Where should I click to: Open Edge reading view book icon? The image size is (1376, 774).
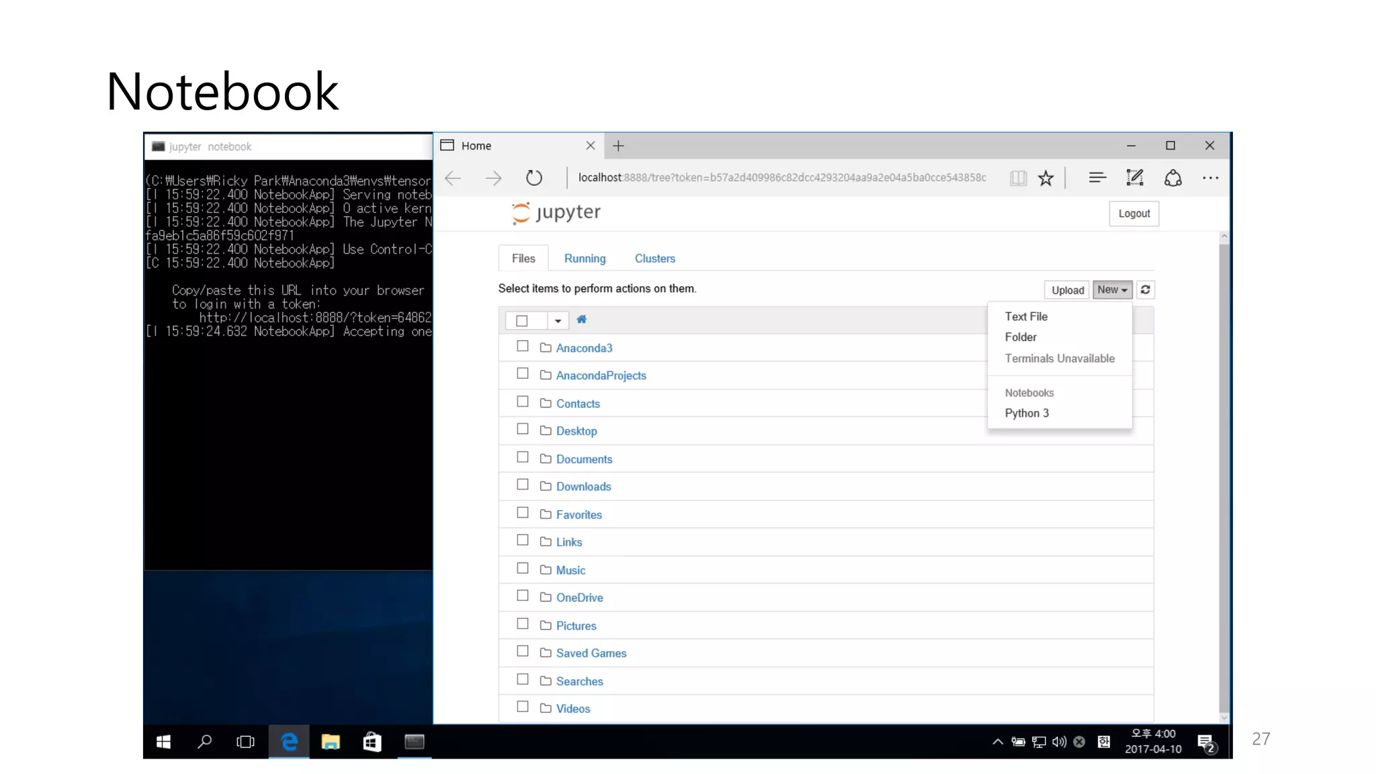[x=1018, y=178]
